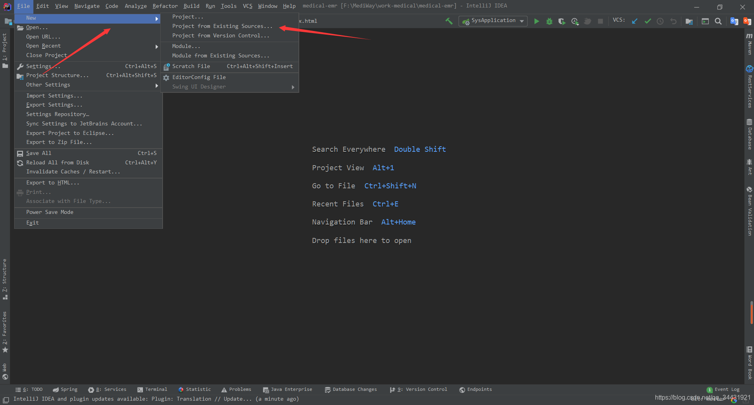This screenshot has height=405, width=754.
Task: Open the Java Enterprise tool tab
Action: coord(287,390)
